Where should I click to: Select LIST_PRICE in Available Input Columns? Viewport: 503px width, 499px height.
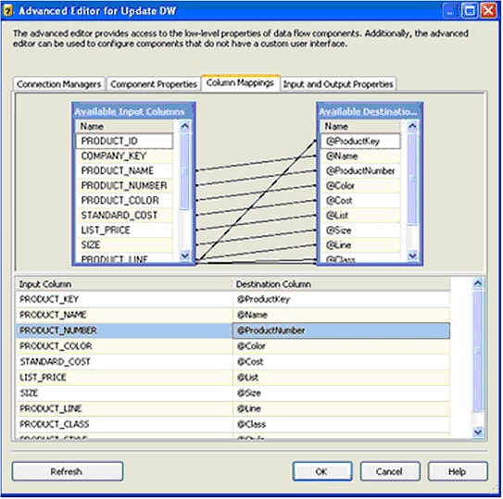[x=124, y=230]
